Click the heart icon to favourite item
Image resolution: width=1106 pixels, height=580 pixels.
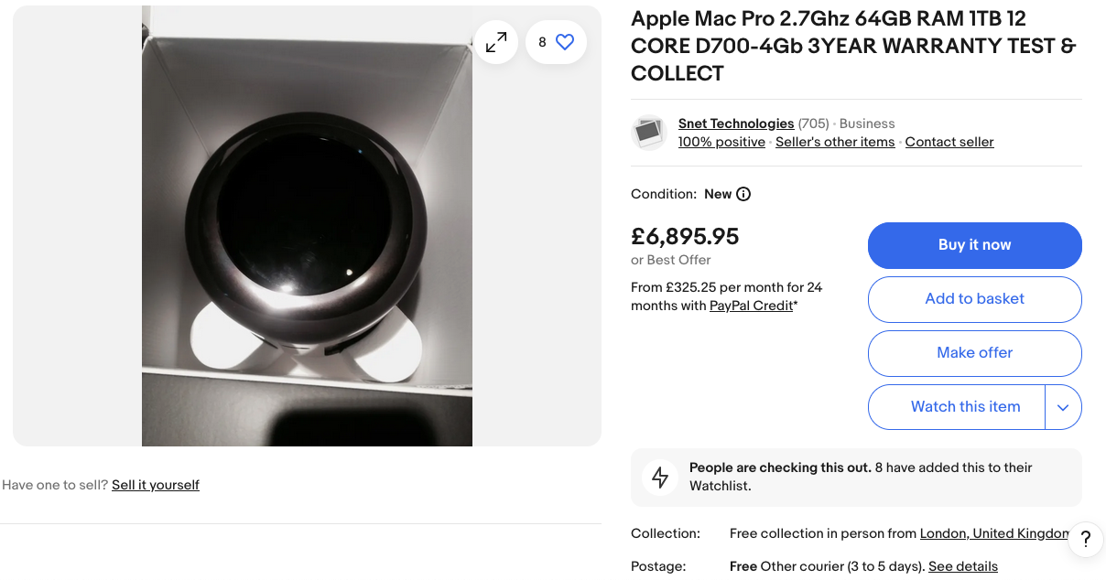pyautogui.click(x=565, y=42)
